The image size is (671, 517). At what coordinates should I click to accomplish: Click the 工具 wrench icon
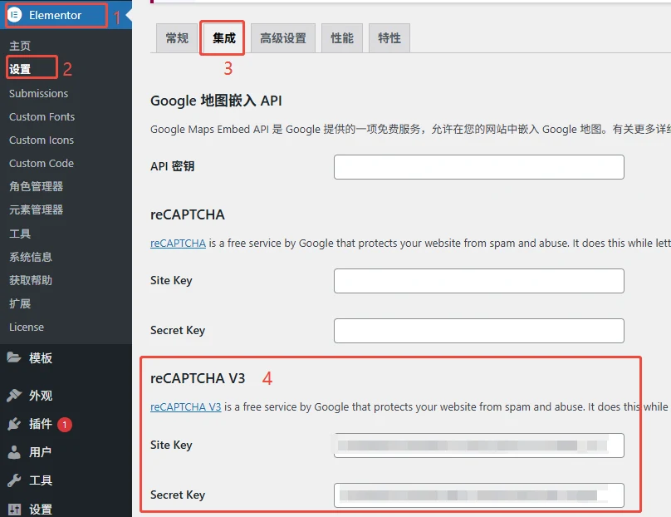13,480
